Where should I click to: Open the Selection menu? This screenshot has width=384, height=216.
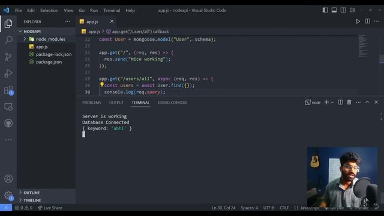(49, 10)
